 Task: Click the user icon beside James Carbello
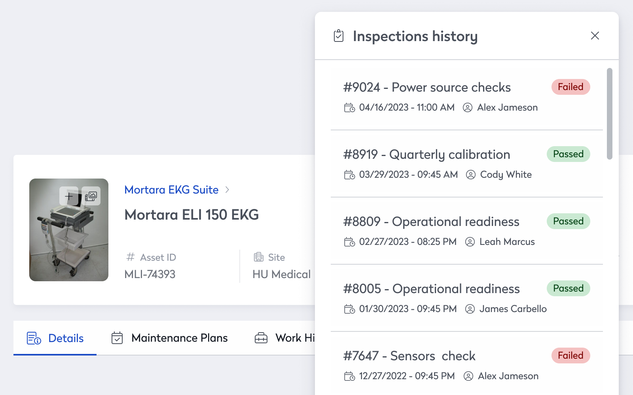[470, 309]
